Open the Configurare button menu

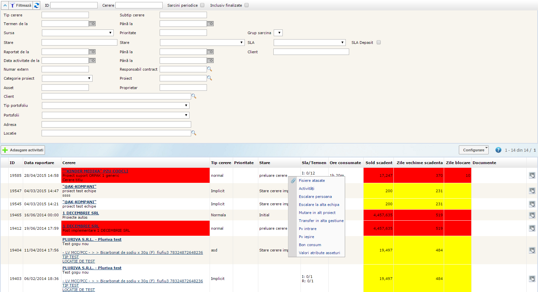(x=474, y=150)
